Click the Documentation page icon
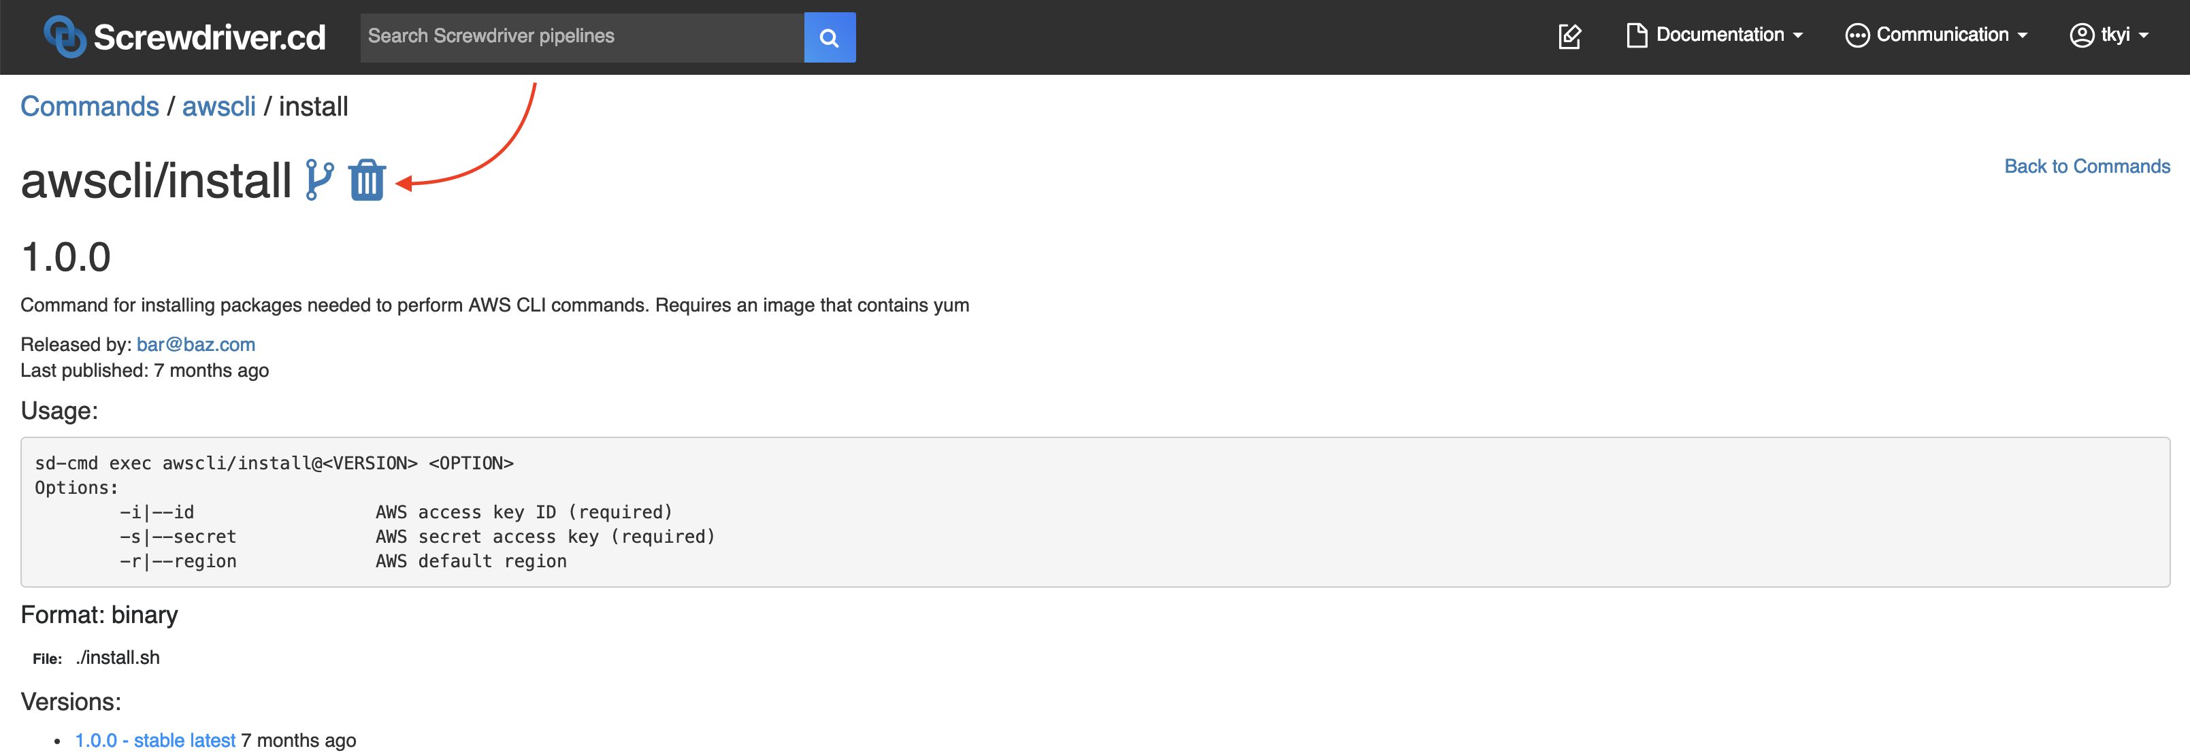 pos(1636,35)
